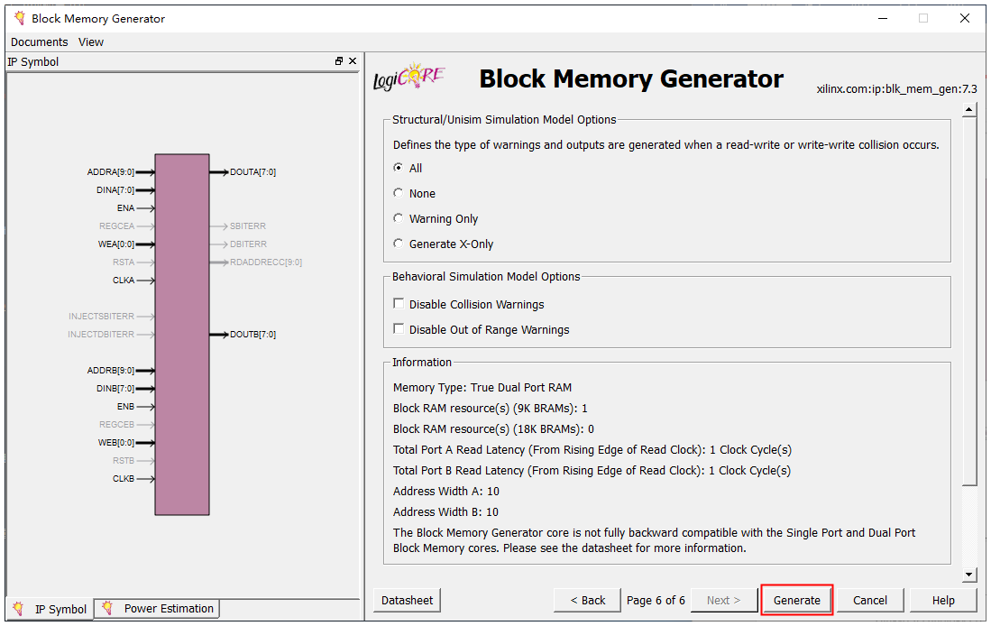Viewport: 991px width, 626px height.
Task: Click the purple block memory symbol
Action: coord(182,334)
